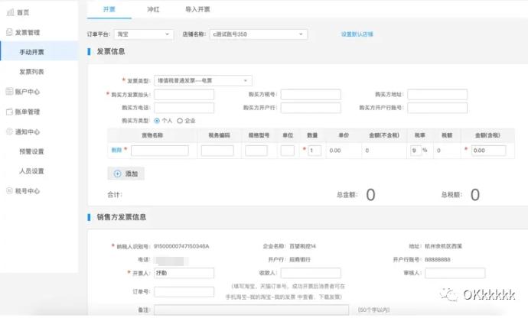Switch to the 导入开票 tab
Viewport: 528px width, 318px height.
(x=197, y=9)
